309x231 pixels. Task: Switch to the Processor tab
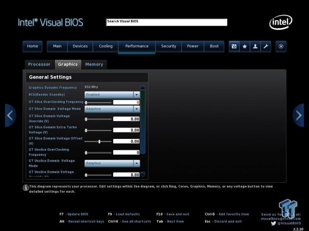pos(39,64)
